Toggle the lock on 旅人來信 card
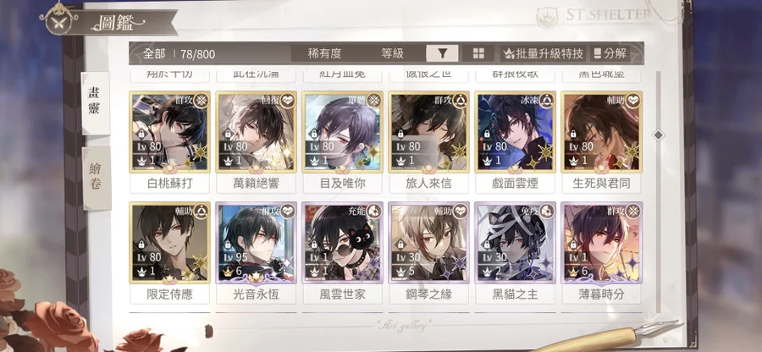 coord(400,134)
